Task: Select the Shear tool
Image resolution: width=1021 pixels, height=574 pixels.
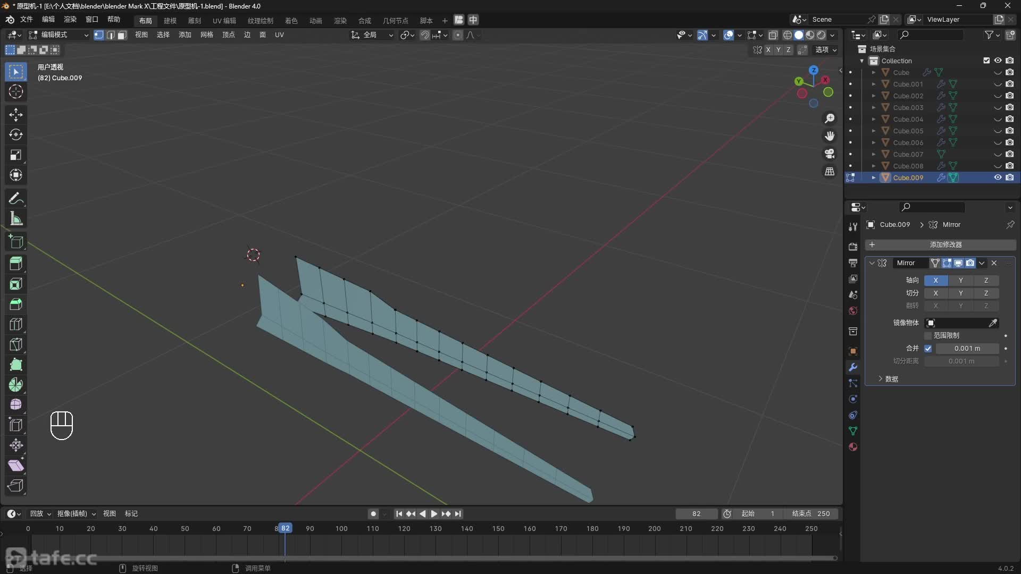Action: (16, 466)
